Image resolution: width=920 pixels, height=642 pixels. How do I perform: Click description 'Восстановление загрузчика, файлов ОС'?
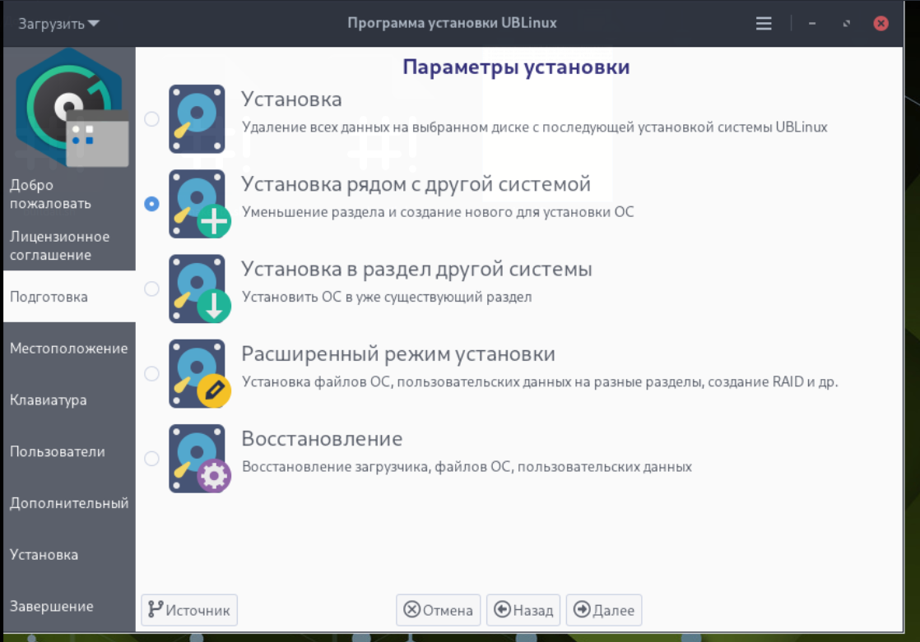(467, 467)
